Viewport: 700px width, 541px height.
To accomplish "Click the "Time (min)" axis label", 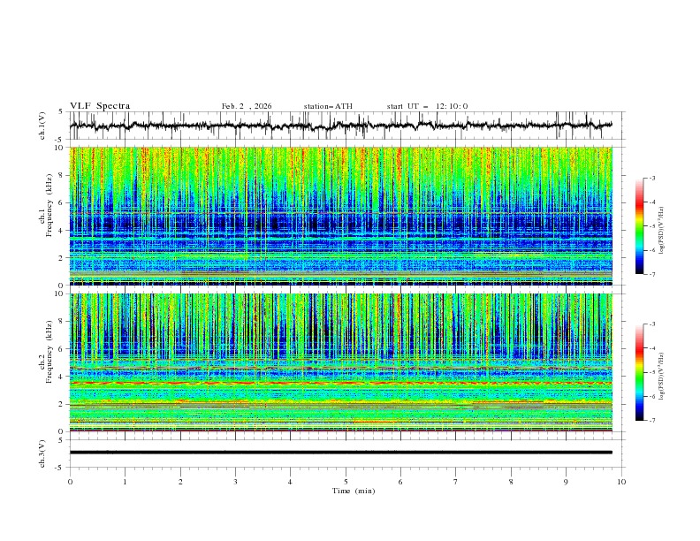I will pos(354,491).
